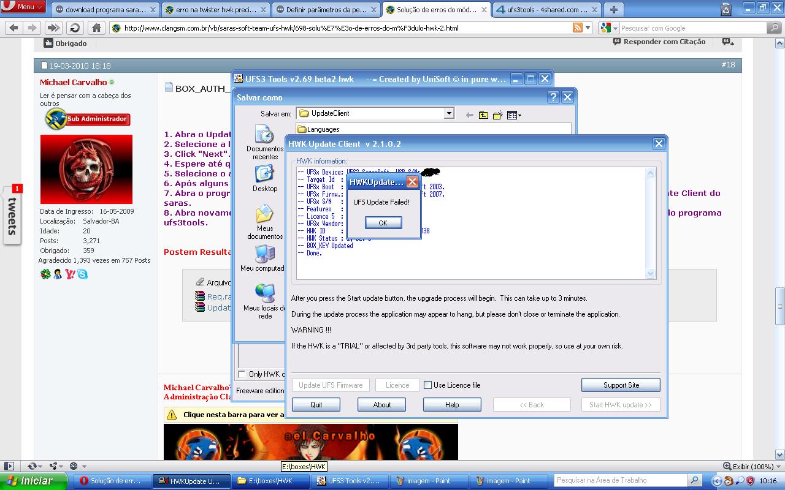
Task: Close the Solução de erros tab
Action: click(483, 10)
